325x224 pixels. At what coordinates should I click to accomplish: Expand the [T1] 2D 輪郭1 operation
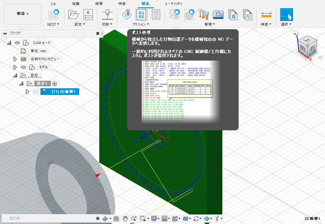pyautogui.click(x=27, y=92)
